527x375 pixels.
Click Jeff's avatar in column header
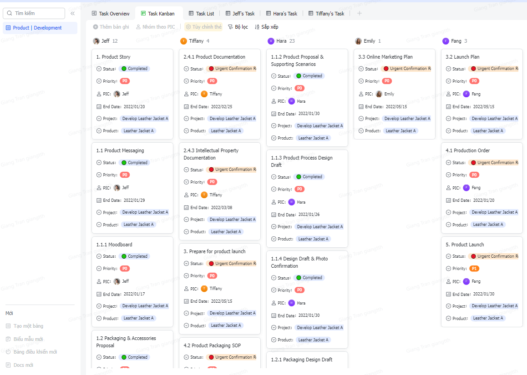96,41
